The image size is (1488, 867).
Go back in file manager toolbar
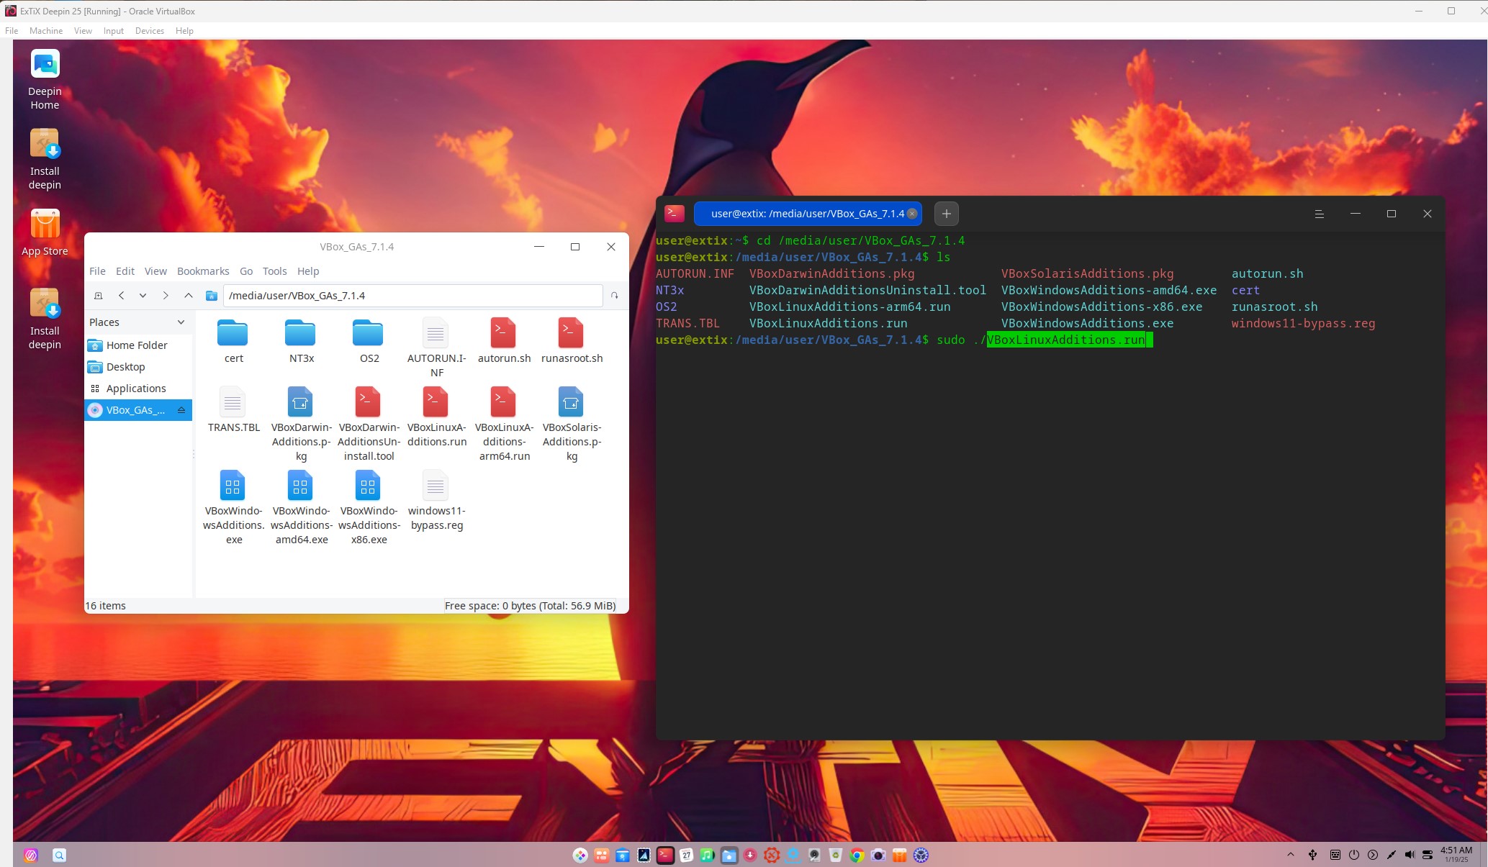tap(122, 296)
